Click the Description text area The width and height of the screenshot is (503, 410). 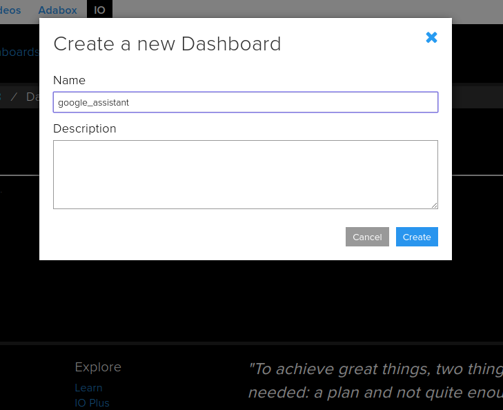(246, 175)
